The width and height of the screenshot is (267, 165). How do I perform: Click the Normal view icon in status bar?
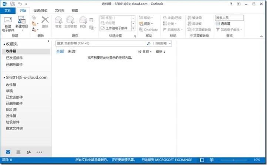coord(202,160)
